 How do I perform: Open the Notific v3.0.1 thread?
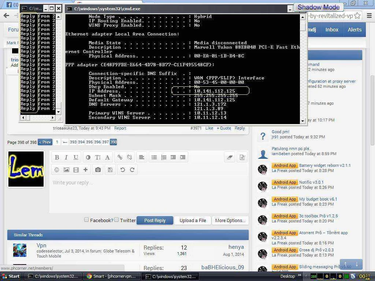311,182
